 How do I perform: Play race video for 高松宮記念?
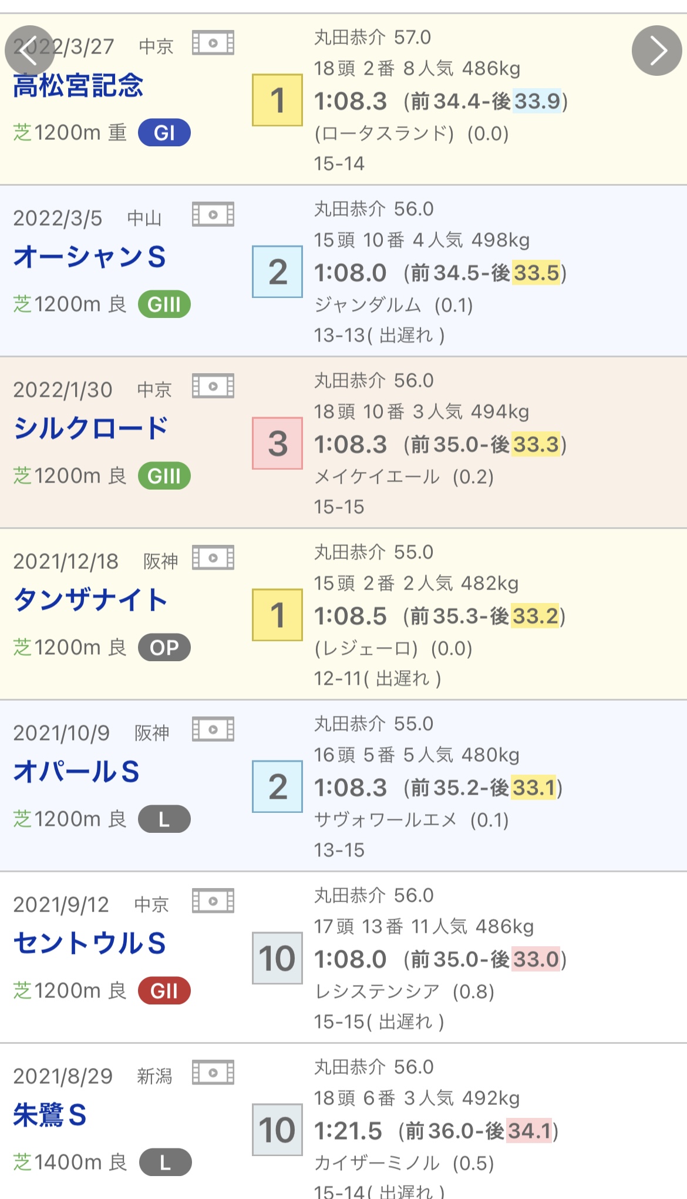click(x=213, y=43)
